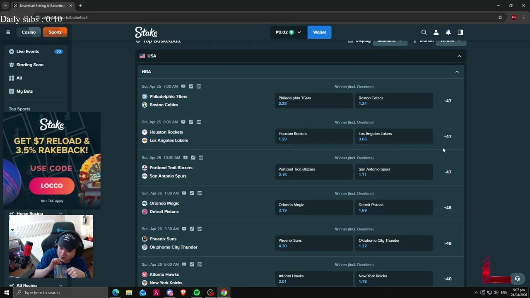Open same game multi icon for Magic vs Pistons
This screenshot has width=530, height=298.
[200, 193]
